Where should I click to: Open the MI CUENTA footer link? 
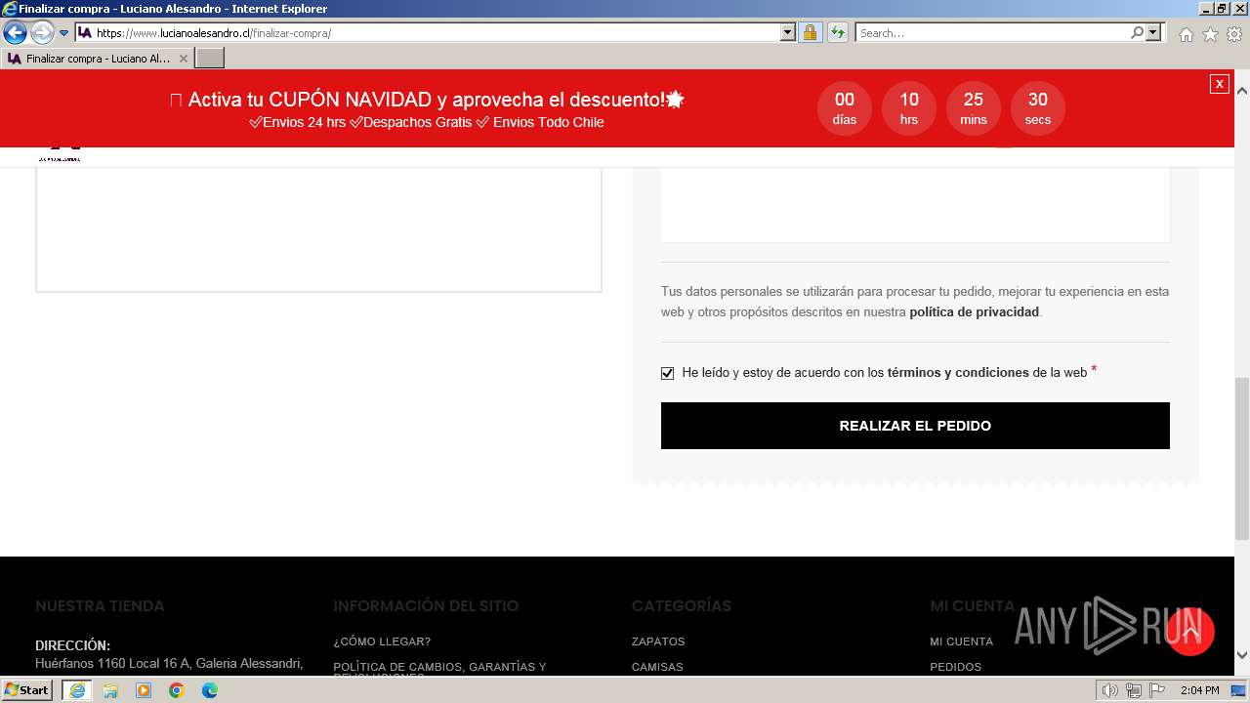pyautogui.click(x=961, y=641)
